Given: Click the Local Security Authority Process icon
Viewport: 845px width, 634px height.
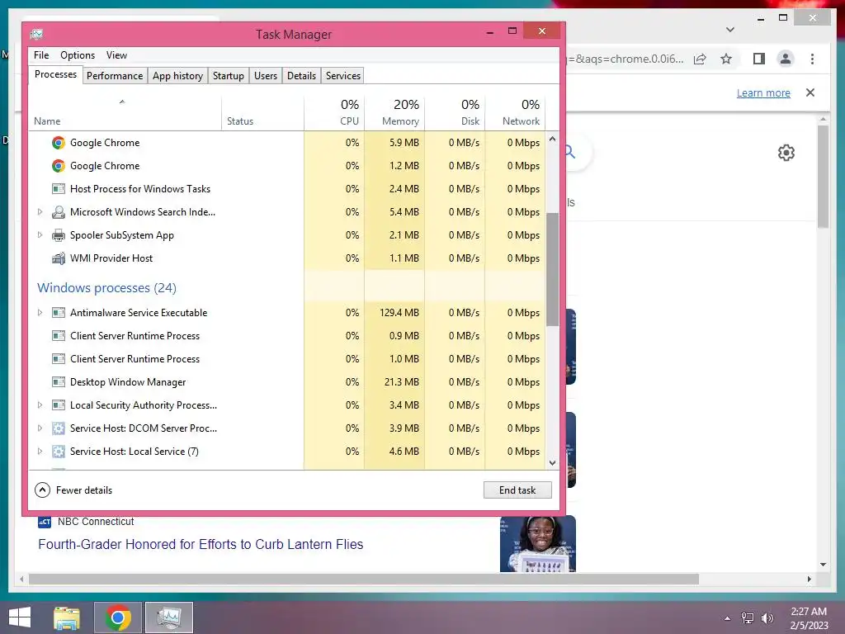Looking at the screenshot, I should (x=59, y=405).
